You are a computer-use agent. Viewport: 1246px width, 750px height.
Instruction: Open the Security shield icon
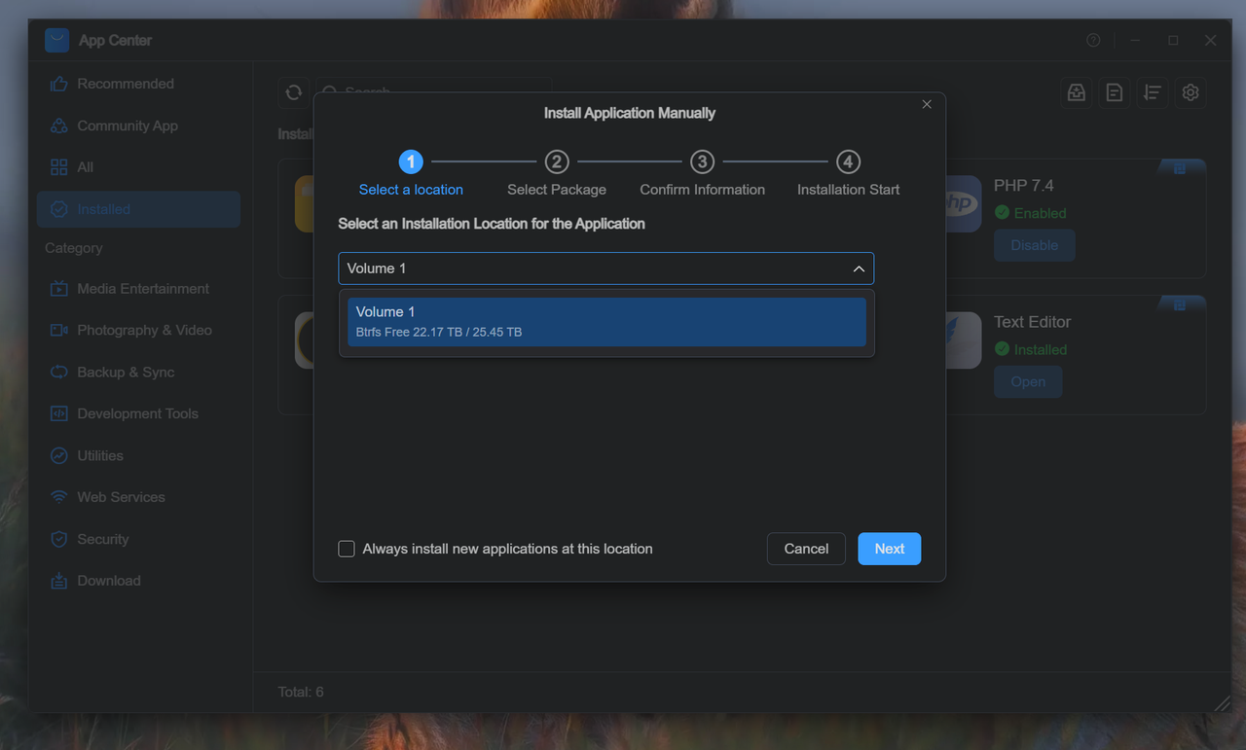(x=58, y=539)
